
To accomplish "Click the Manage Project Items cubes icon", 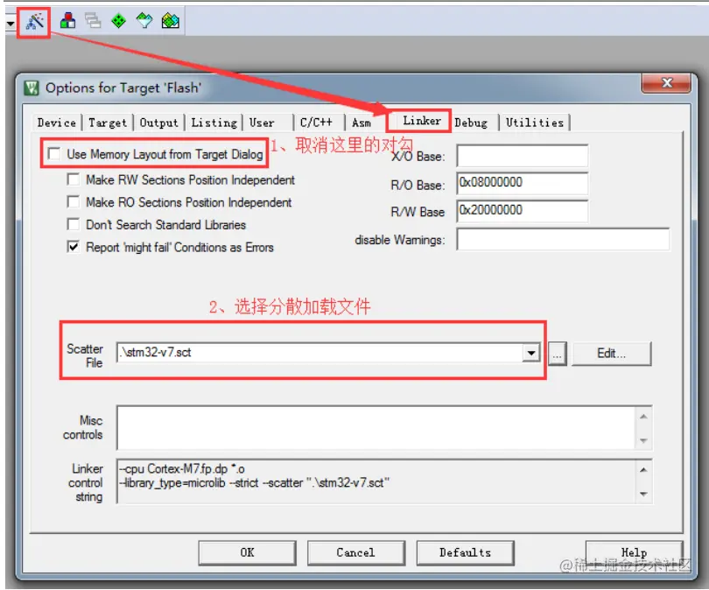I will [67, 21].
